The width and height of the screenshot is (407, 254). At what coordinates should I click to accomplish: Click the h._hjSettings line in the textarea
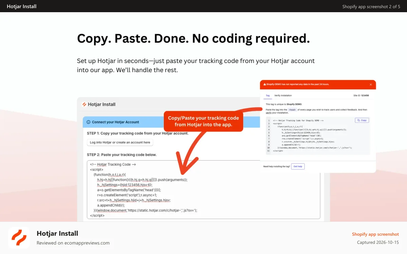pyautogui.click(x=125, y=185)
